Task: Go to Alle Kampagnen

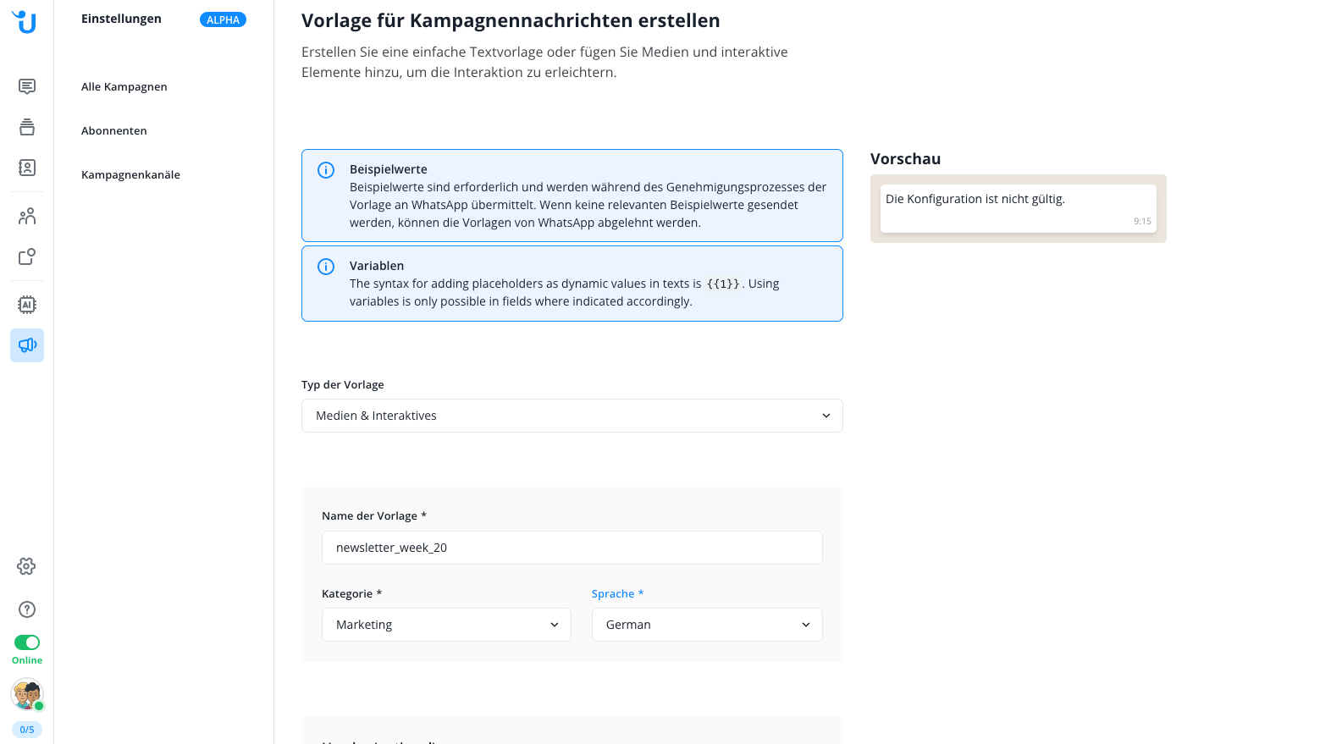Action: coord(124,87)
